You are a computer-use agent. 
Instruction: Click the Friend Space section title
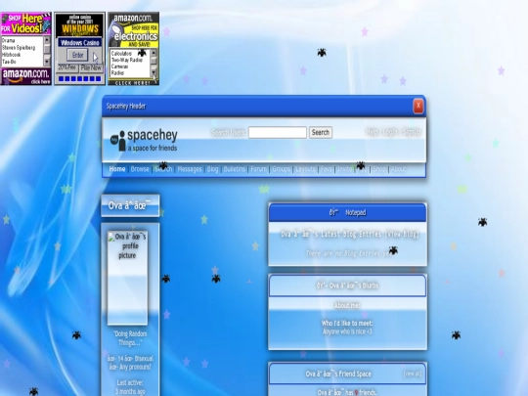click(x=338, y=374)
